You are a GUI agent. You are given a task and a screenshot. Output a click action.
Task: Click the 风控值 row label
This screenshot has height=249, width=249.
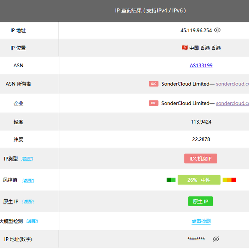(x=10, y=180)
